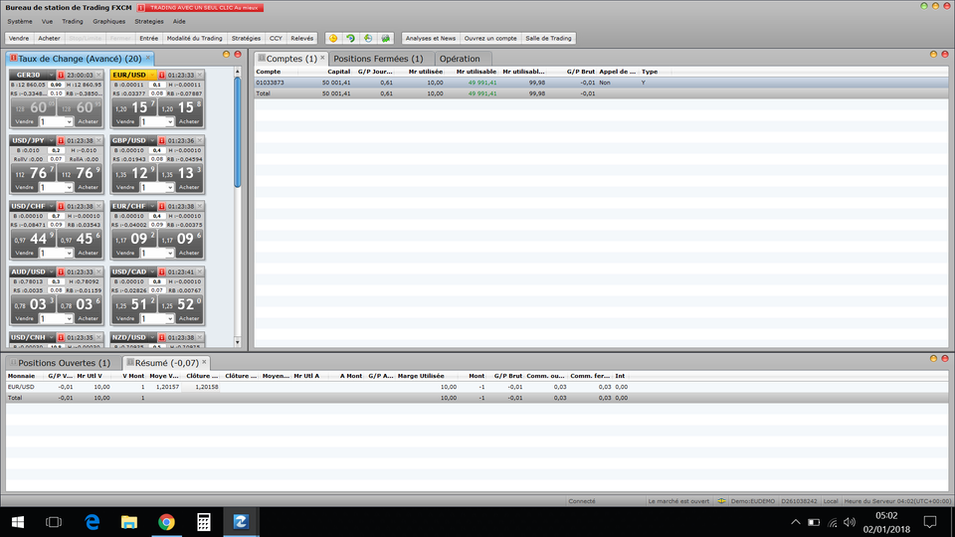Close the Taux de Change tab

[x=148, y=58]
